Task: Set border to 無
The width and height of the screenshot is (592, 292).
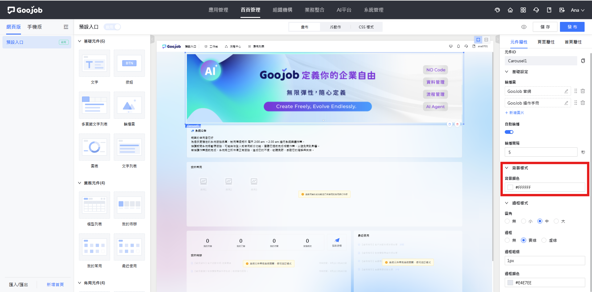Action: click(x=507, y=240)
